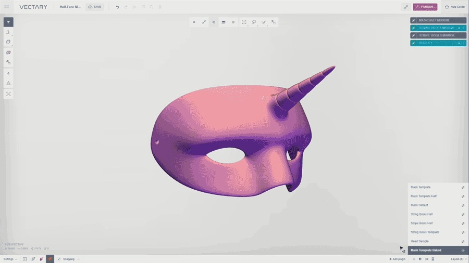Click the Publish button
This screenshot has width=469, height=263.
(x=425, y=7)
